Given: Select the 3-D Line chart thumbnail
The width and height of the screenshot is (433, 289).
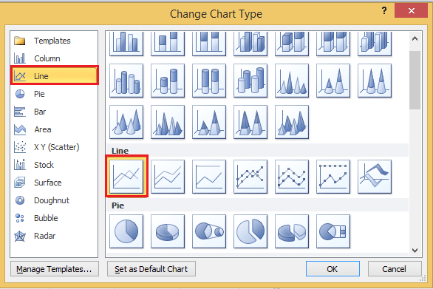Looking at the screenshot, I should click(375, 177).
